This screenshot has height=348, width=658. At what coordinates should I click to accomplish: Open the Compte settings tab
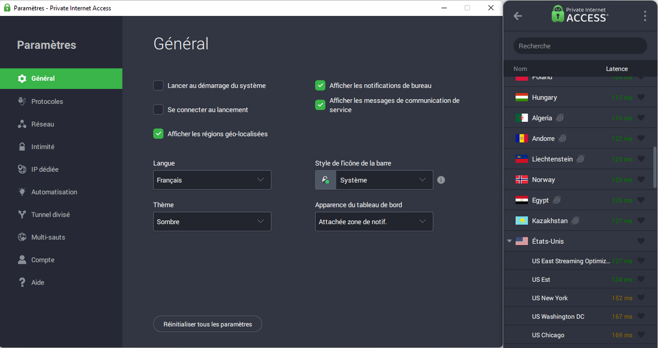[x=61, y=260]
